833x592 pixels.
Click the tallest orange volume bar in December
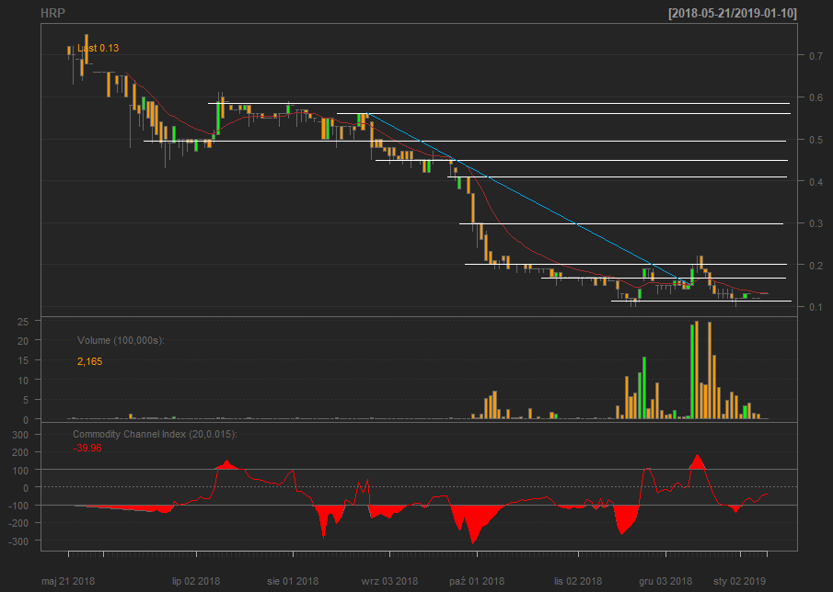tap(697, 370)
